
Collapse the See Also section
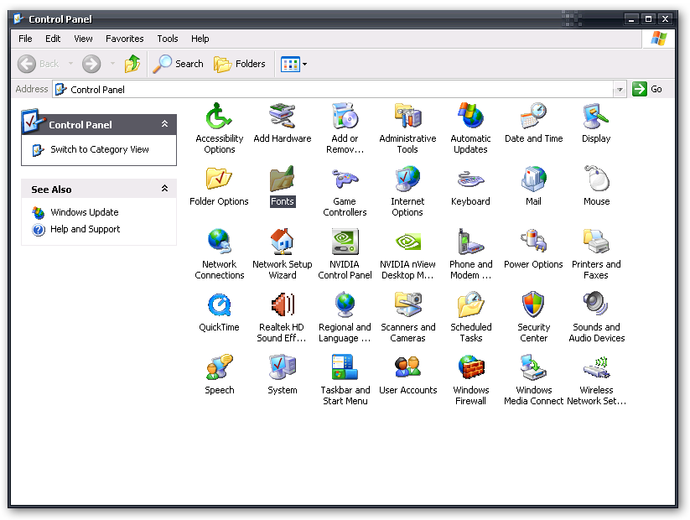[x=164, y=189]
